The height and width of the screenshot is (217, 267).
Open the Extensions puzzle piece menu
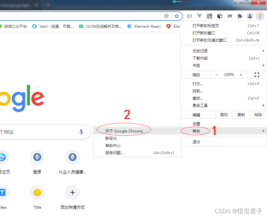pos(240,16)
